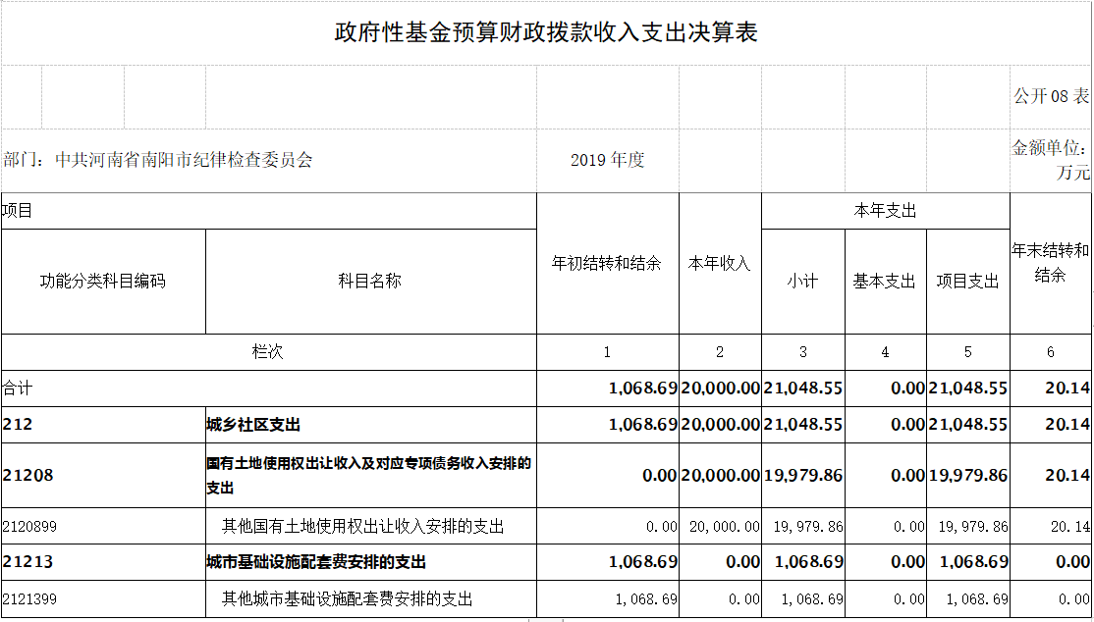1094x622 pixels.
Task: Select the 公开08表 label
Action: pyautogui.click(x=1052, y=96)
